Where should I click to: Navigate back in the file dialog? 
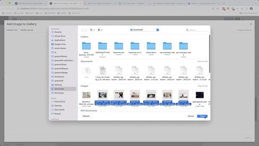point(83,30)
